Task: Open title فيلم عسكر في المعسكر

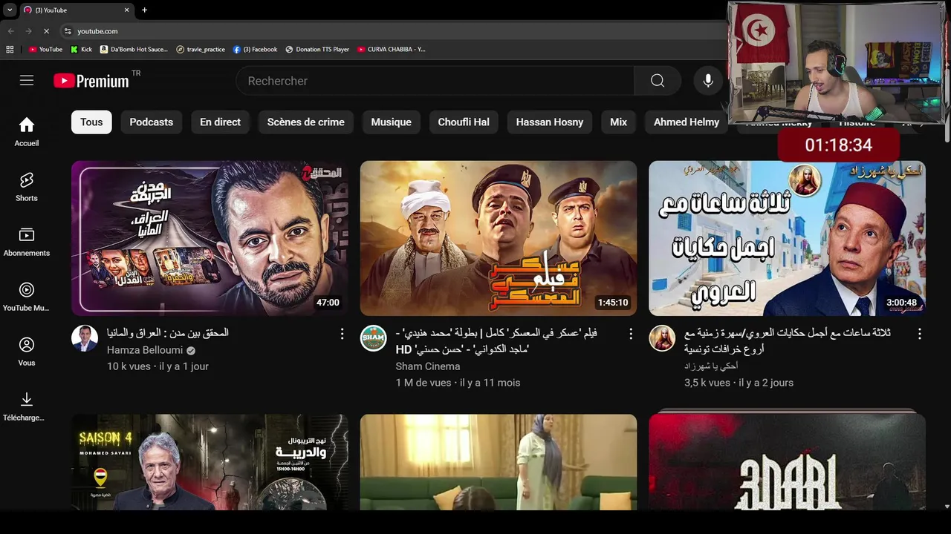Action: pos(496,341)
